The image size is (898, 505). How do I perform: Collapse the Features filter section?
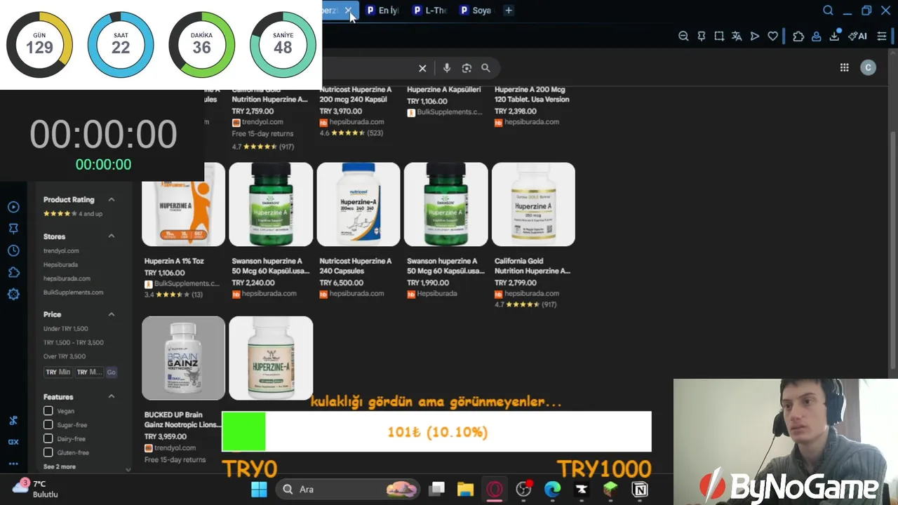(111, 396)
